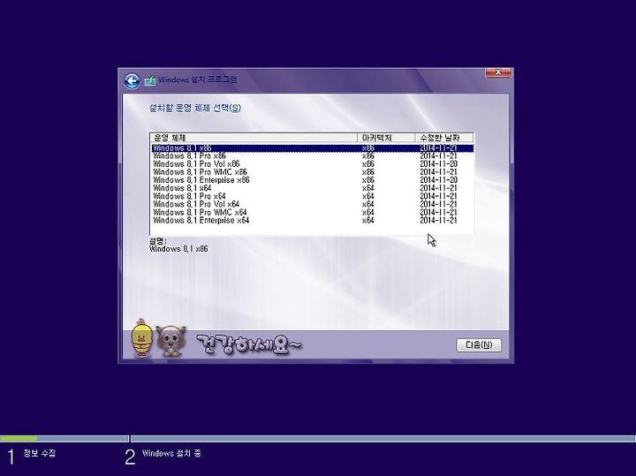Select Windows 8.1 Pro Vol x64
This screenshot has width=636, height=476.
pyautogui.click(x=313, y=204)
